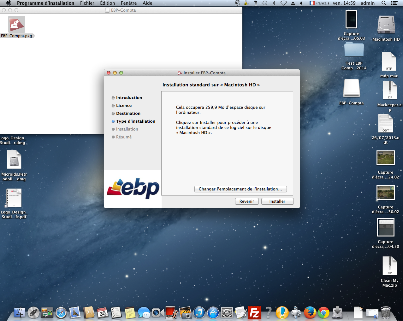Open screenshot thumbnail Capture d'écra...05.03

tap(352, 20)
